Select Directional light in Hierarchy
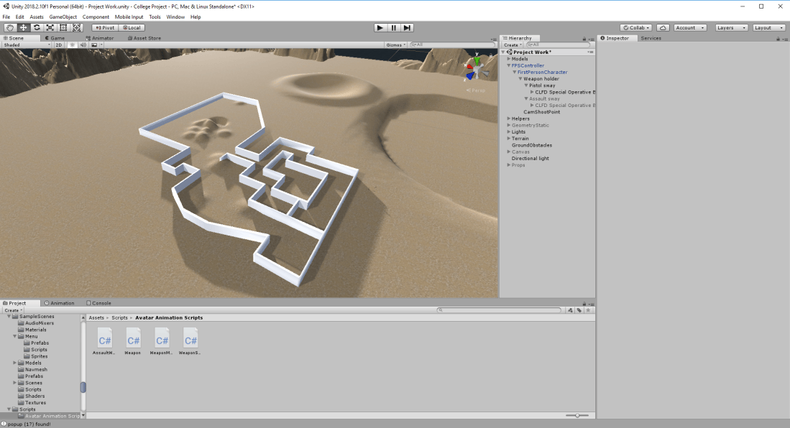The width and height of the screenshot is (790, 428). 530,158
